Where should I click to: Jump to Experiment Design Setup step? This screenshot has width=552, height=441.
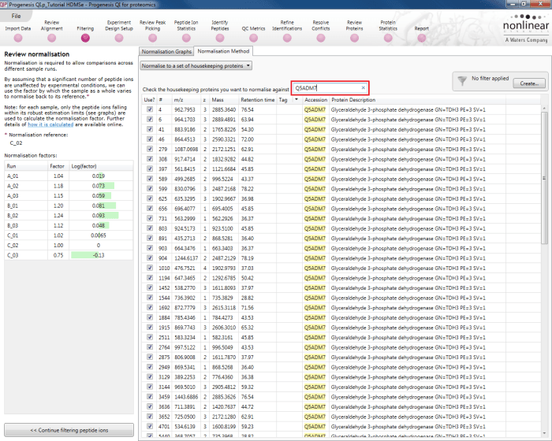click(119, 38)
